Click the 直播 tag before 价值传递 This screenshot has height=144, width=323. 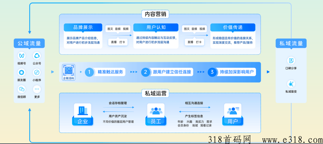click(x=190, y=42)
